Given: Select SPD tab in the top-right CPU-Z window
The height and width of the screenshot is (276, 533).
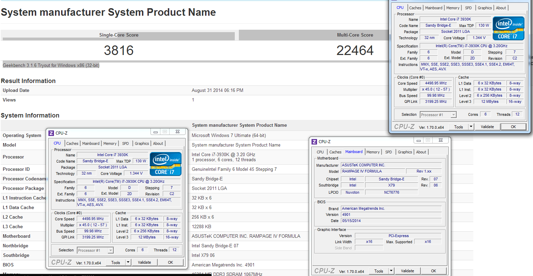Looking at the screenshot, I should pos(469,8).
